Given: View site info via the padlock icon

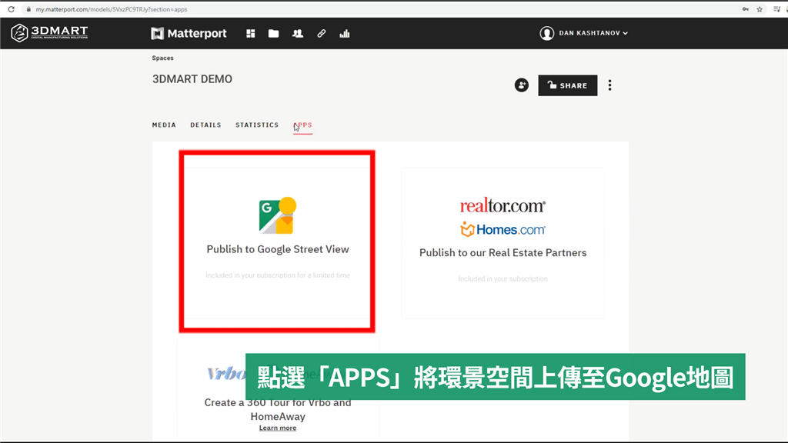Looking at the screenshot, I should click(28, 9).
